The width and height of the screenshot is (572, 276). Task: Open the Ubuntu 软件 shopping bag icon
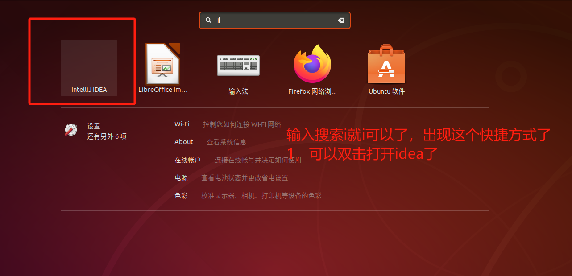[386, 64]
